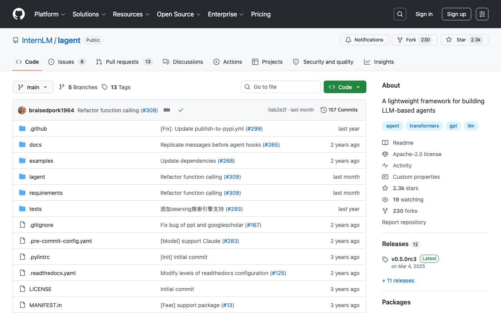Click the GitHub logo icon

pos(19,14)
